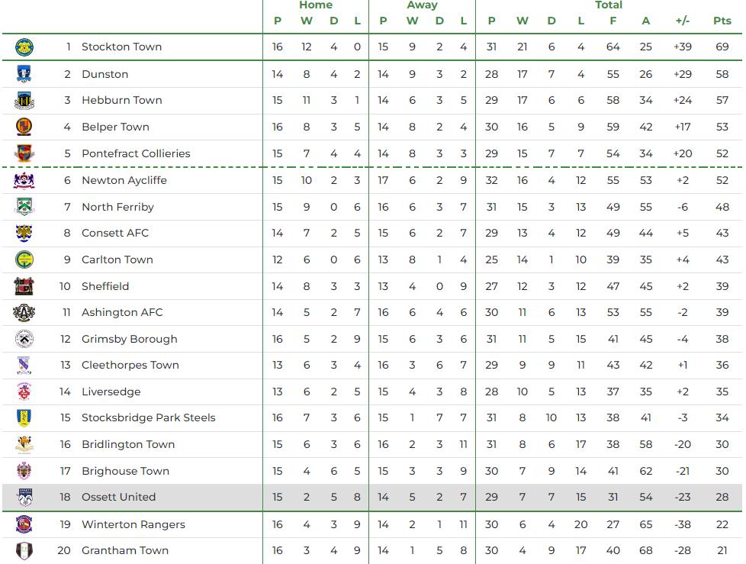Image resolution: width=746 pixels, height=564 pixels.
Task: Open Cleethorpes Town team link
Action: coord(130,365)
